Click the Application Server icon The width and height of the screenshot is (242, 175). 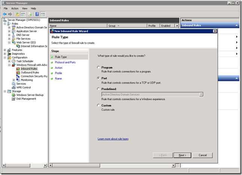[14, 31]
